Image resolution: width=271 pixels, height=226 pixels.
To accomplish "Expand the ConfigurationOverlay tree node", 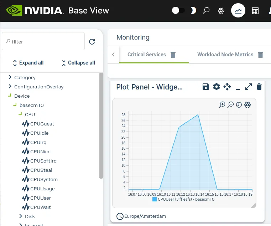I will [10, 86].
